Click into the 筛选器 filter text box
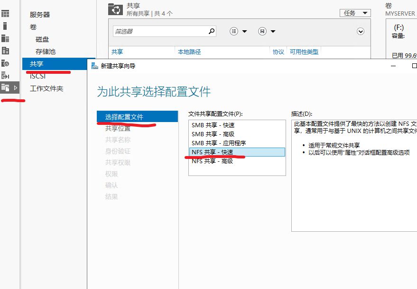The width and height of the screenshot is (417, 289). coord(159,31)
